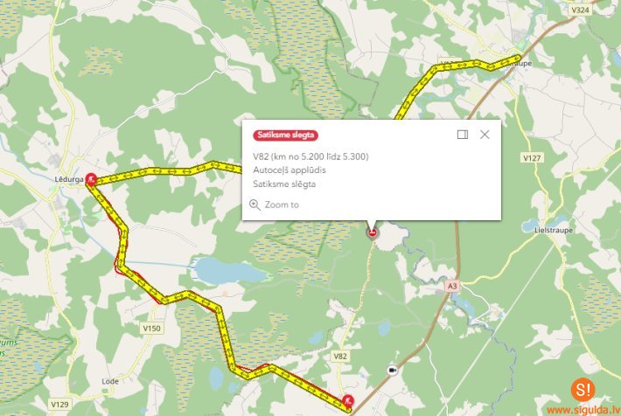
Task: Click the Lielstraupe place label
Action: click(554, 230)
